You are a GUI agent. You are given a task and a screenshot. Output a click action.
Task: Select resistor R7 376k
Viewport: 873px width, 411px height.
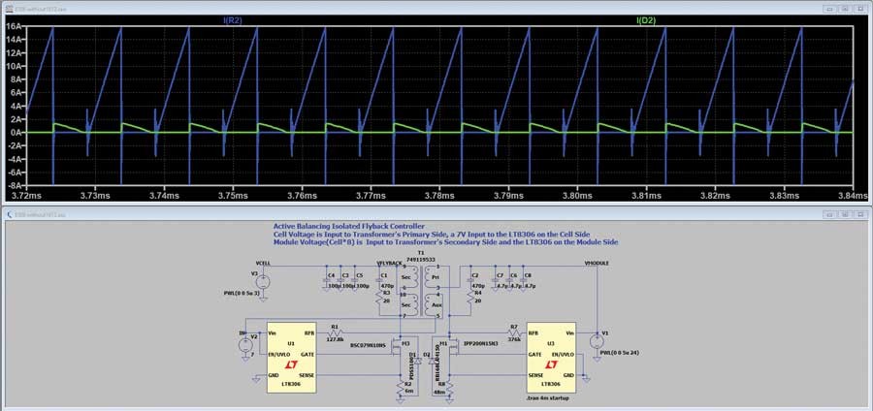pyautogui.click(x=513, y=332)
